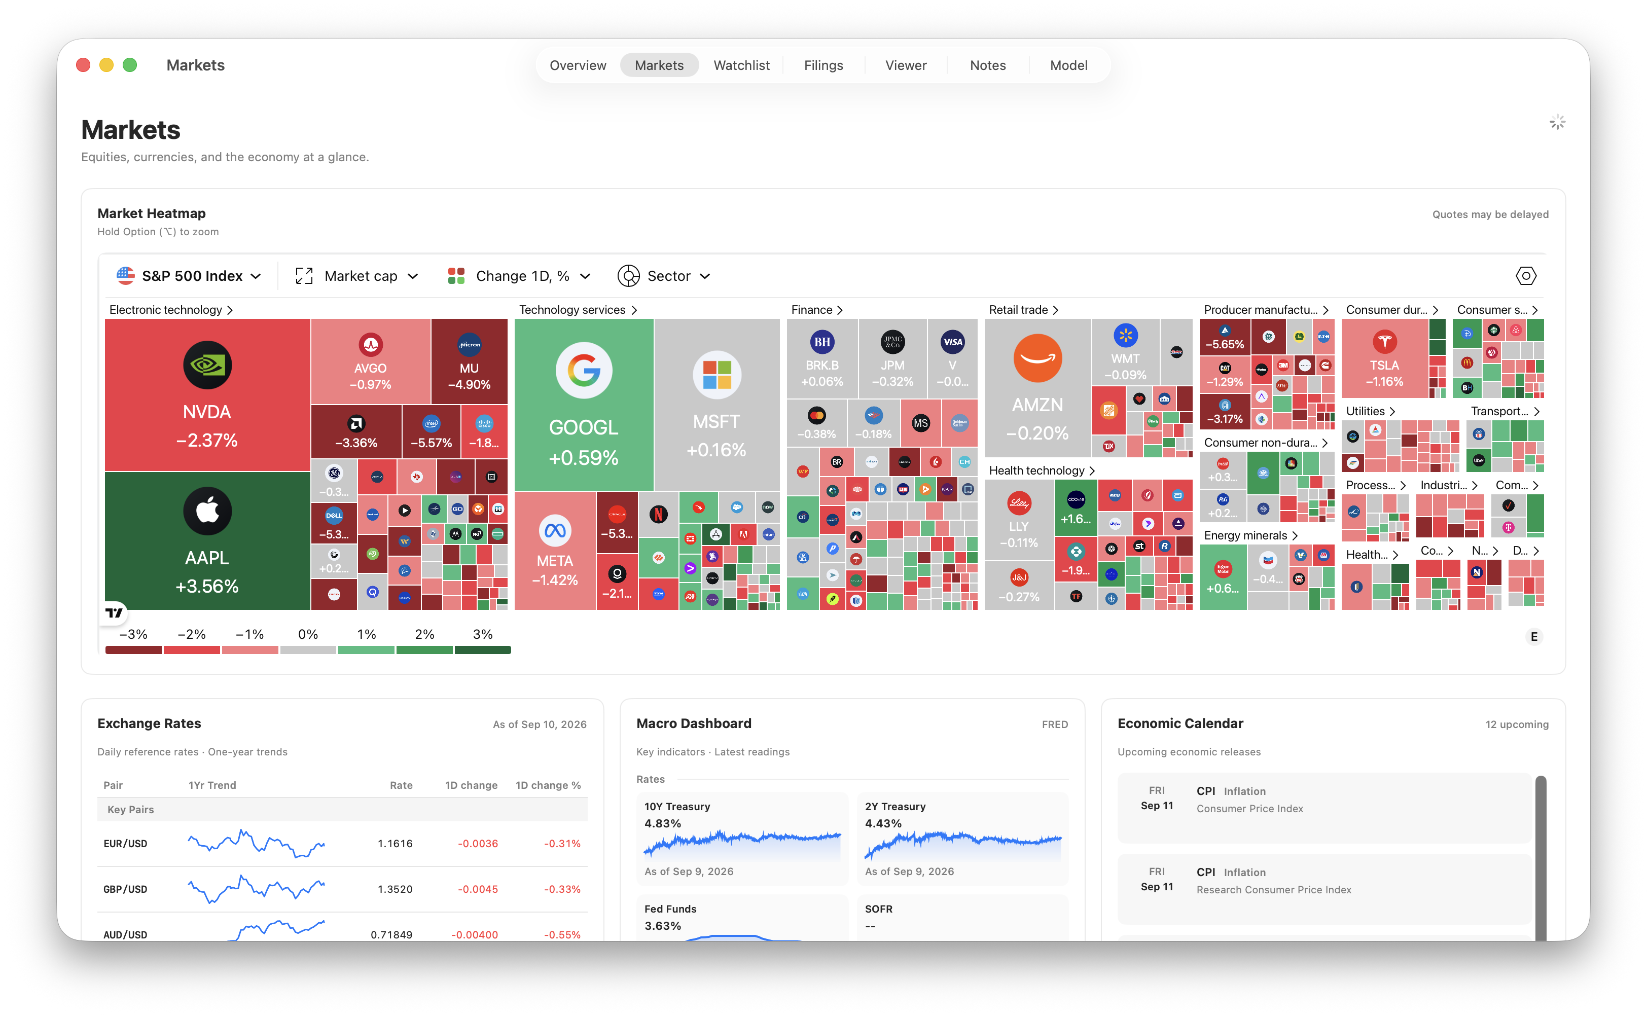Open the Model tab

[1068, 65]
